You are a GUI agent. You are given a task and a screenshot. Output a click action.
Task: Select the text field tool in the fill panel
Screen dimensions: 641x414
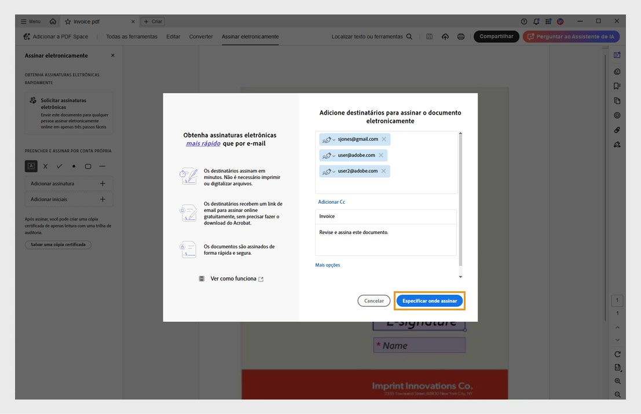(x=31, y=166)
